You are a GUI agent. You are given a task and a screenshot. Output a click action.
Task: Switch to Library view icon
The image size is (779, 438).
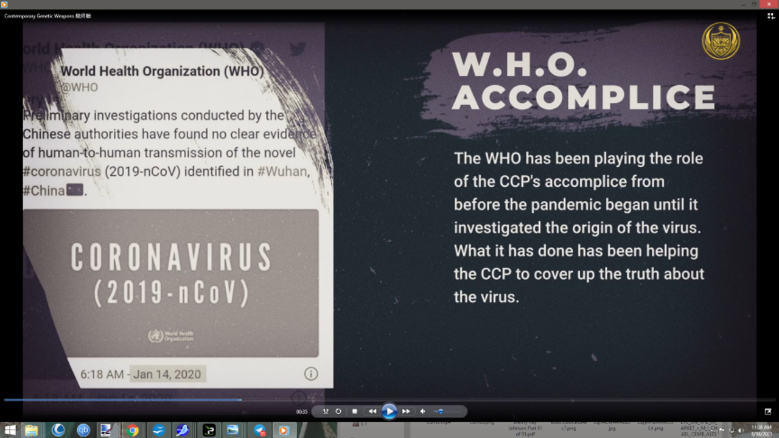[769, 16]
